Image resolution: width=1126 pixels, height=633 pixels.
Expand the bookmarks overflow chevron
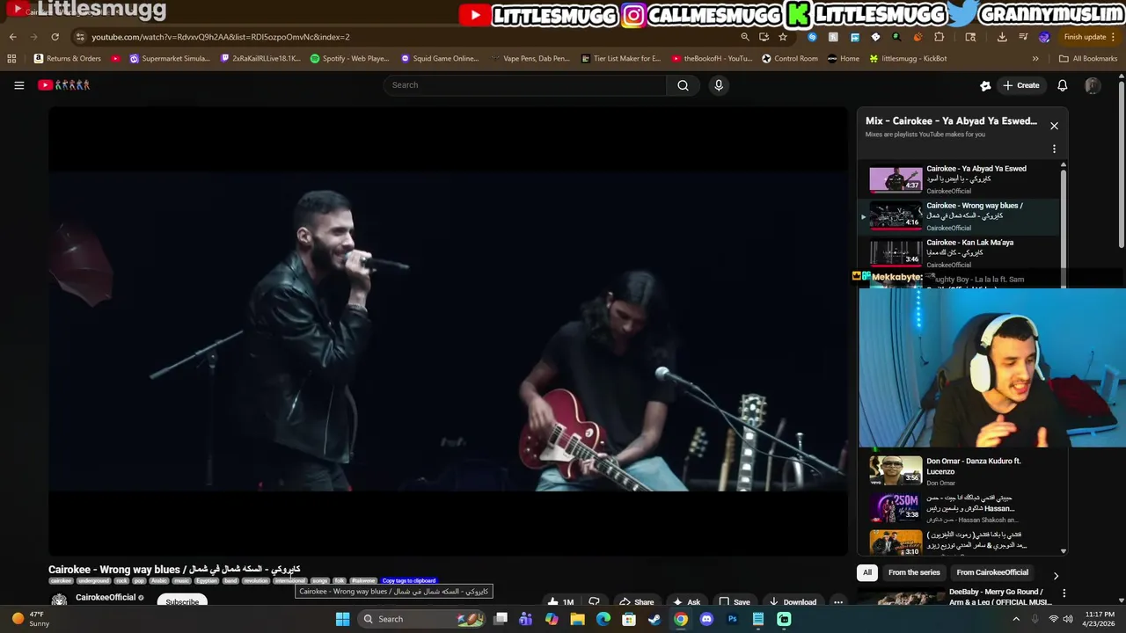point(1035,59)
